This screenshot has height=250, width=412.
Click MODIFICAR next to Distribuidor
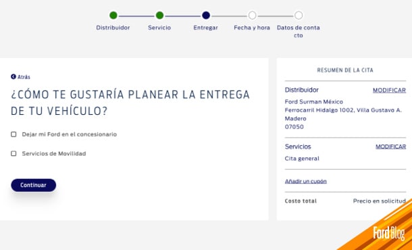pos(389,90)
